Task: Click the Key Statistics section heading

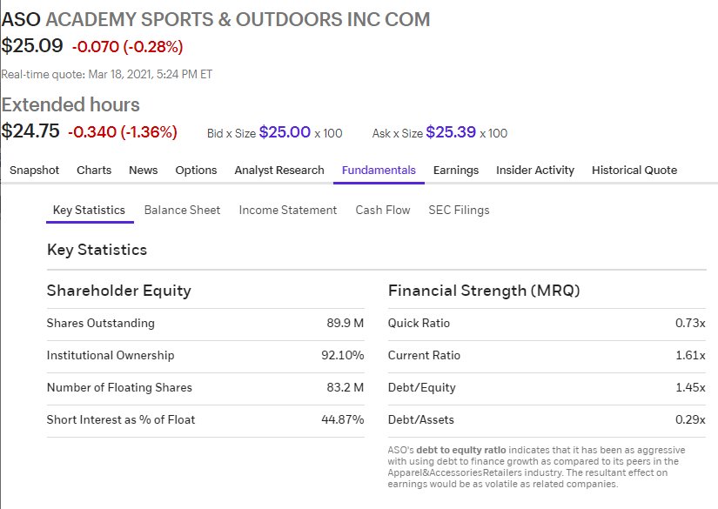Action: [97, 250]
